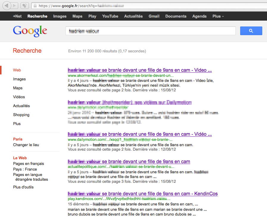Select 'Pages en langue étrangère traduites'
267x220 pixels.
[x=30, y=177]
